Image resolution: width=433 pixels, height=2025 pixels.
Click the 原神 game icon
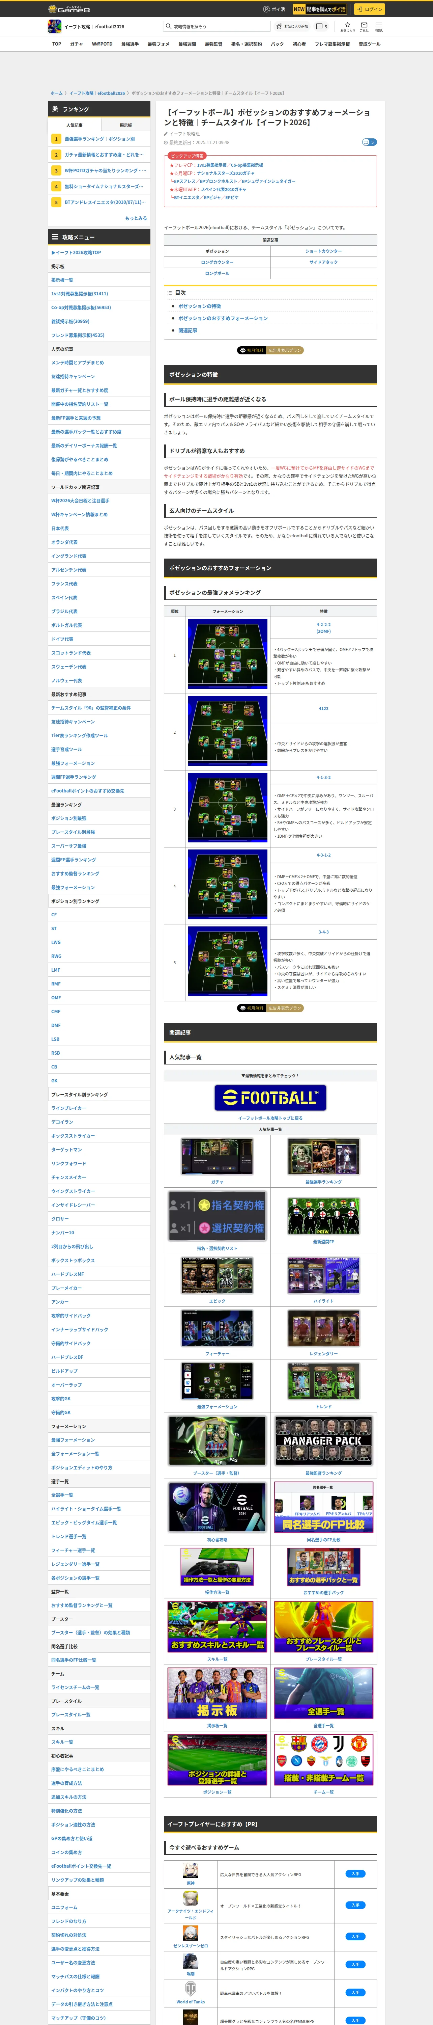click(190, 1871)
